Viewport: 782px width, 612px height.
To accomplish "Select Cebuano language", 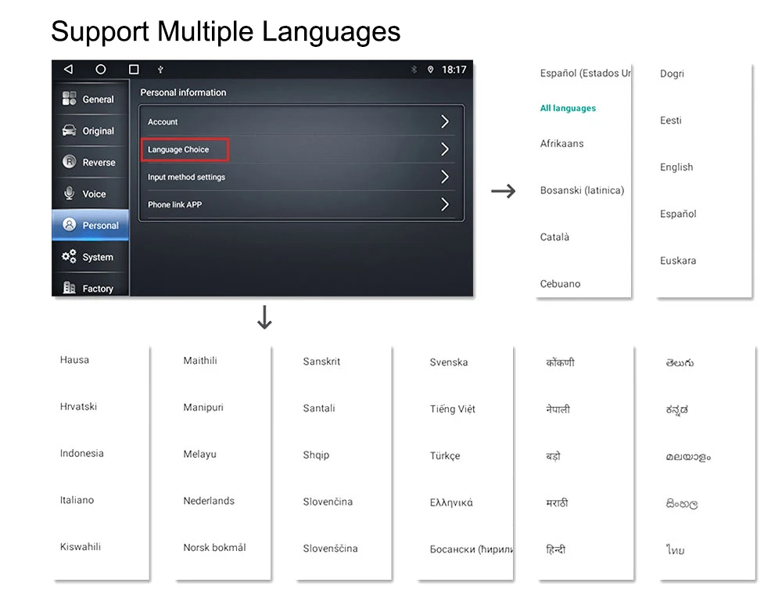I will [x=560, y=284].
